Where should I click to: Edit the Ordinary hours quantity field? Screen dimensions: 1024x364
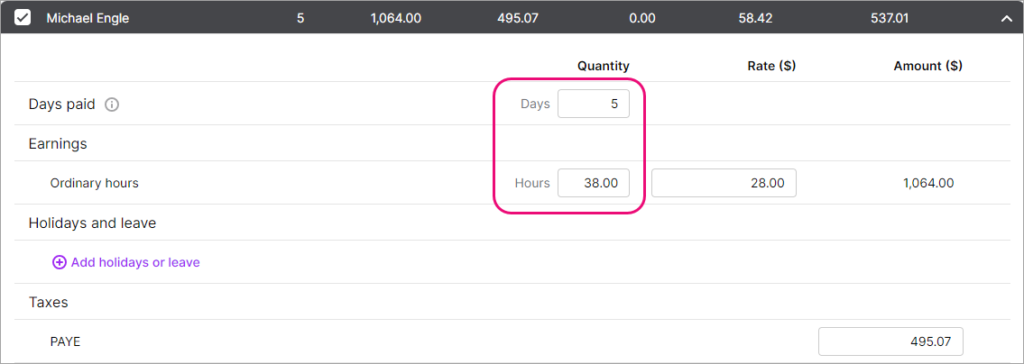pos(594,183)
